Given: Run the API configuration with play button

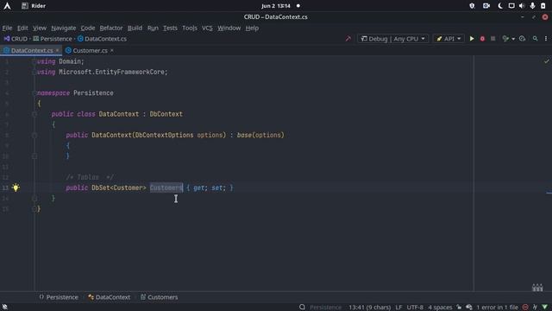Looking at the screenshot, I should (x=472, y=39).
